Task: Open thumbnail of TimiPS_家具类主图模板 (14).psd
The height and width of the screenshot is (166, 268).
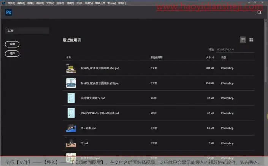Action: coord(71,68)
